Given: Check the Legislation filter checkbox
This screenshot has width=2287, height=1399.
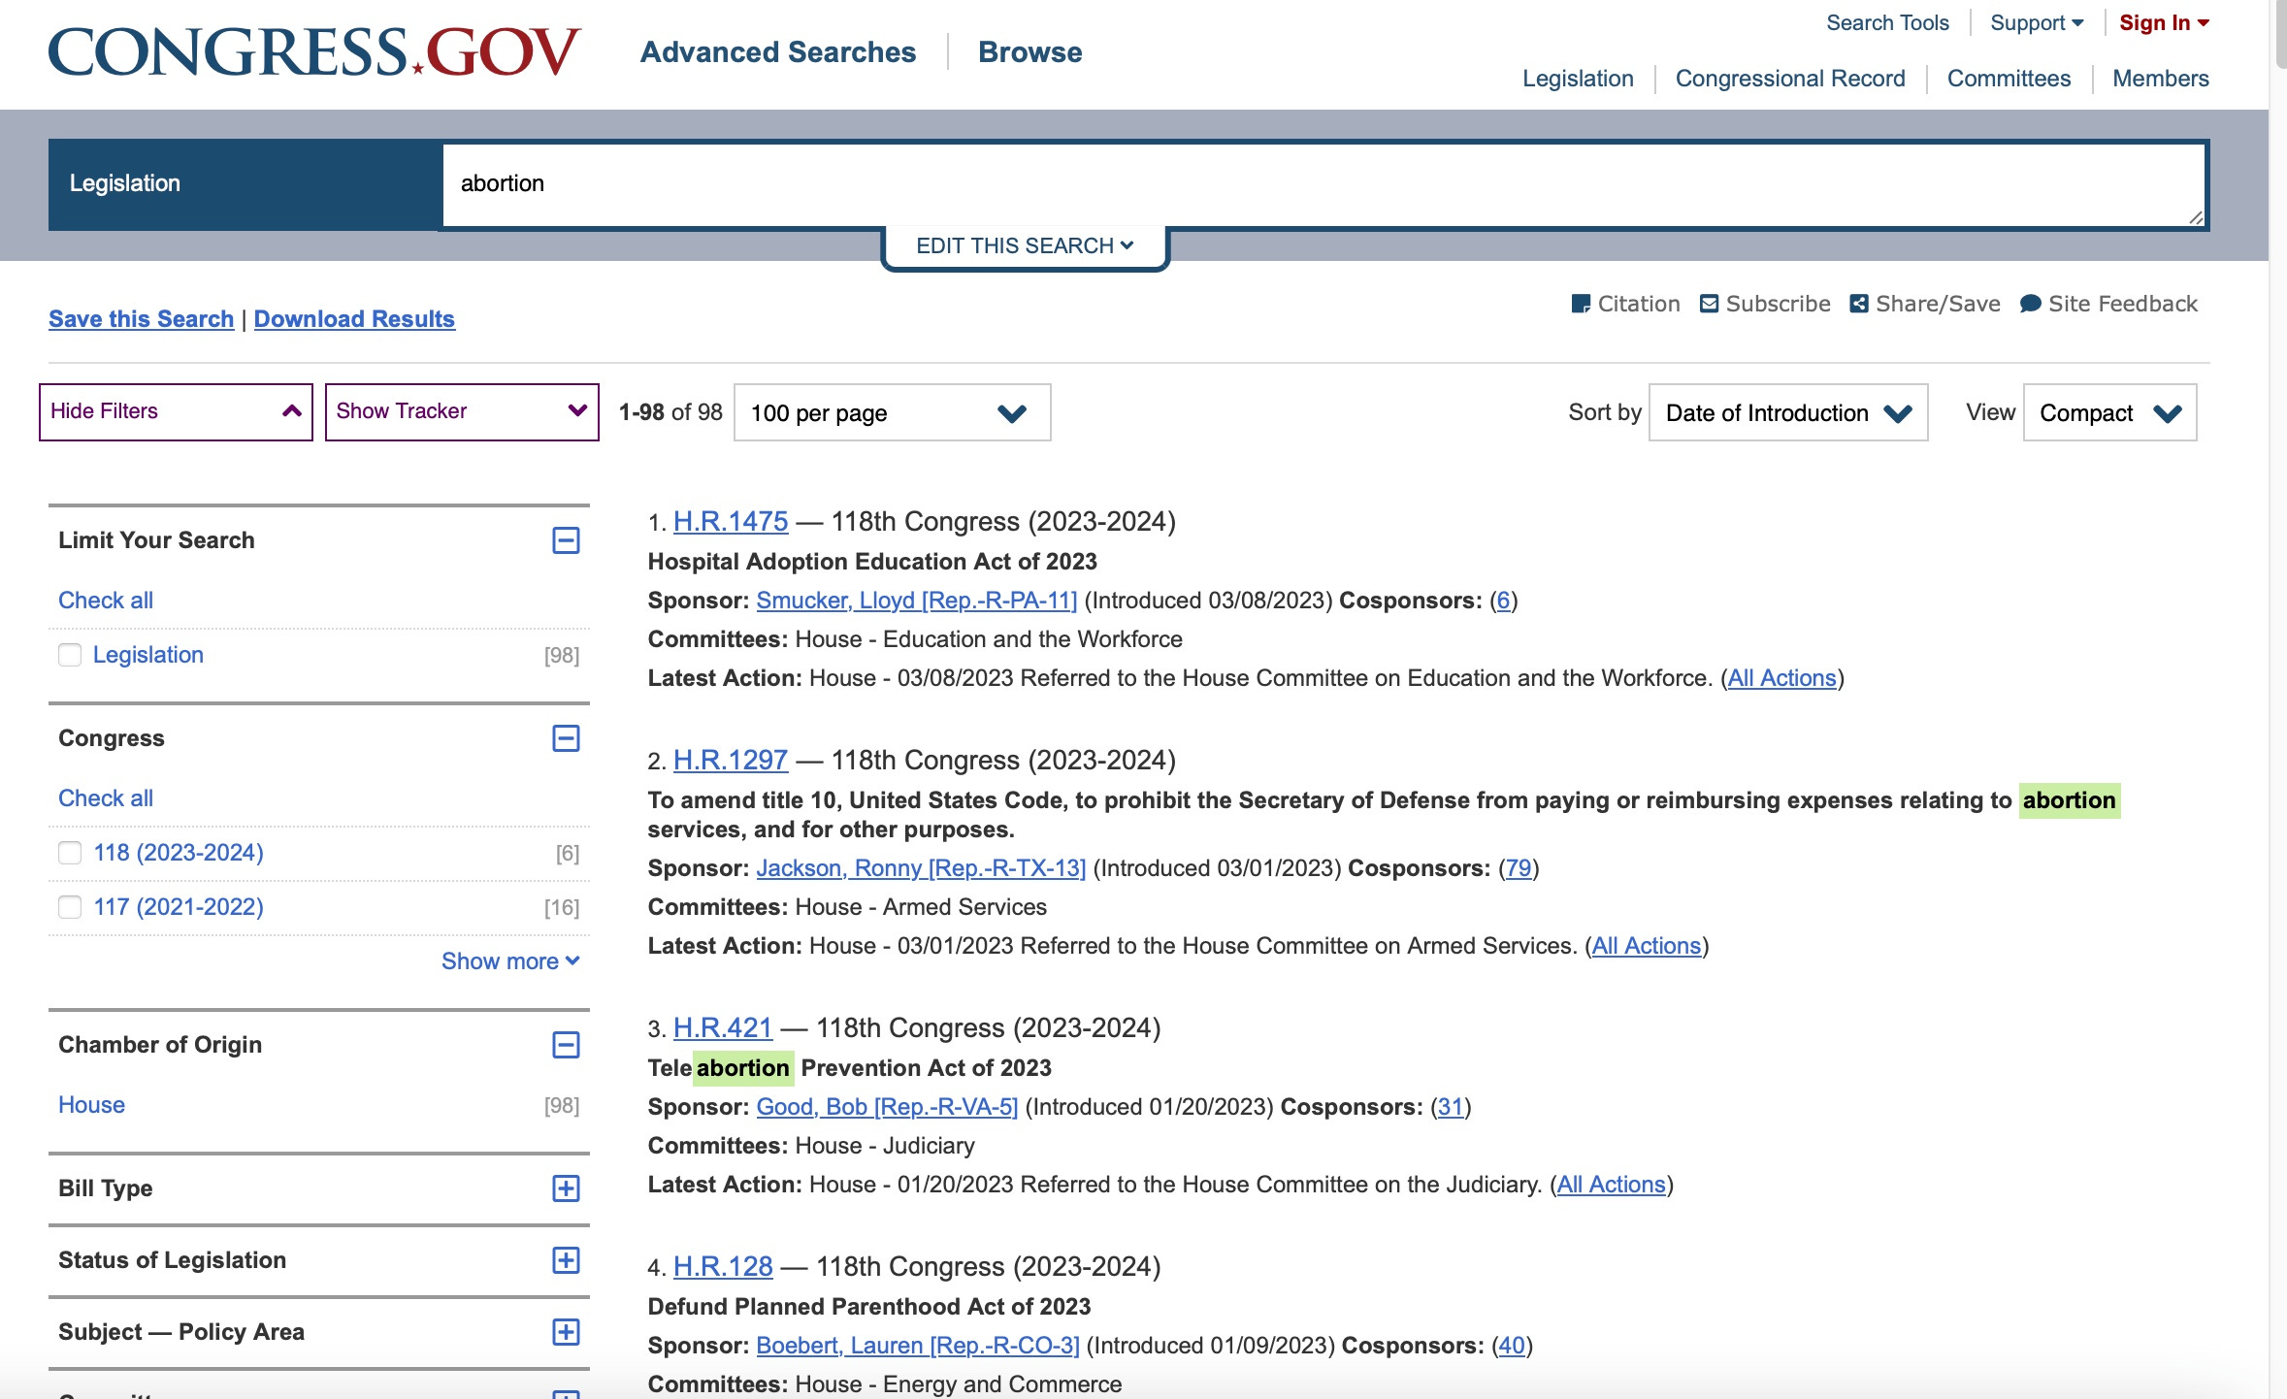Looking at the screenshot, I should pyautogui.click(x=70, y=655).
